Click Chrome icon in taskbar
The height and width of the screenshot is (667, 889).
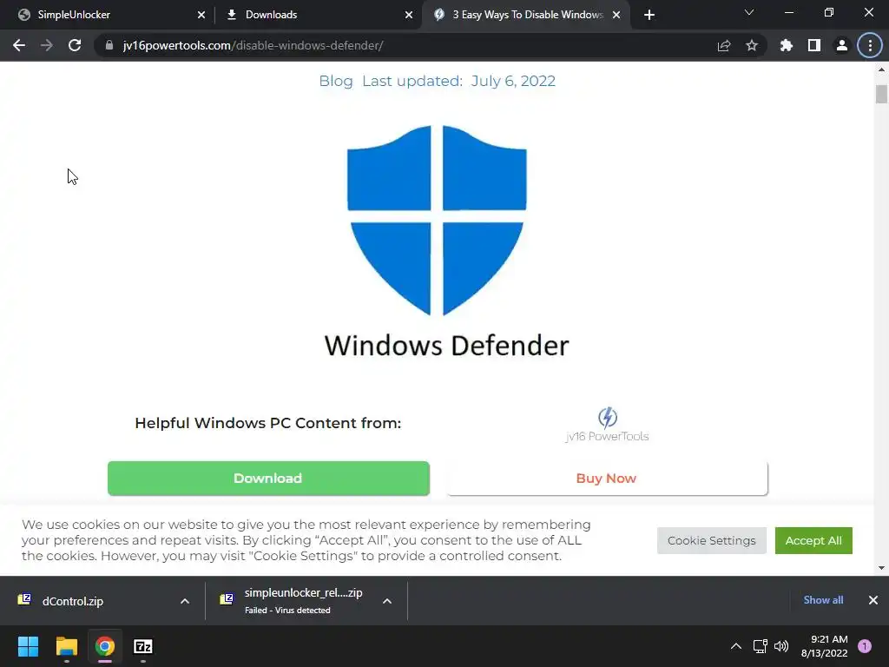pyautogui.click(x=105, y=646)
